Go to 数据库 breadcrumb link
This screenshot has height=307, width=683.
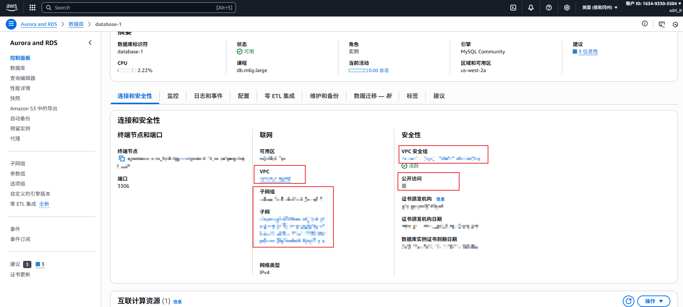(76, 24)
